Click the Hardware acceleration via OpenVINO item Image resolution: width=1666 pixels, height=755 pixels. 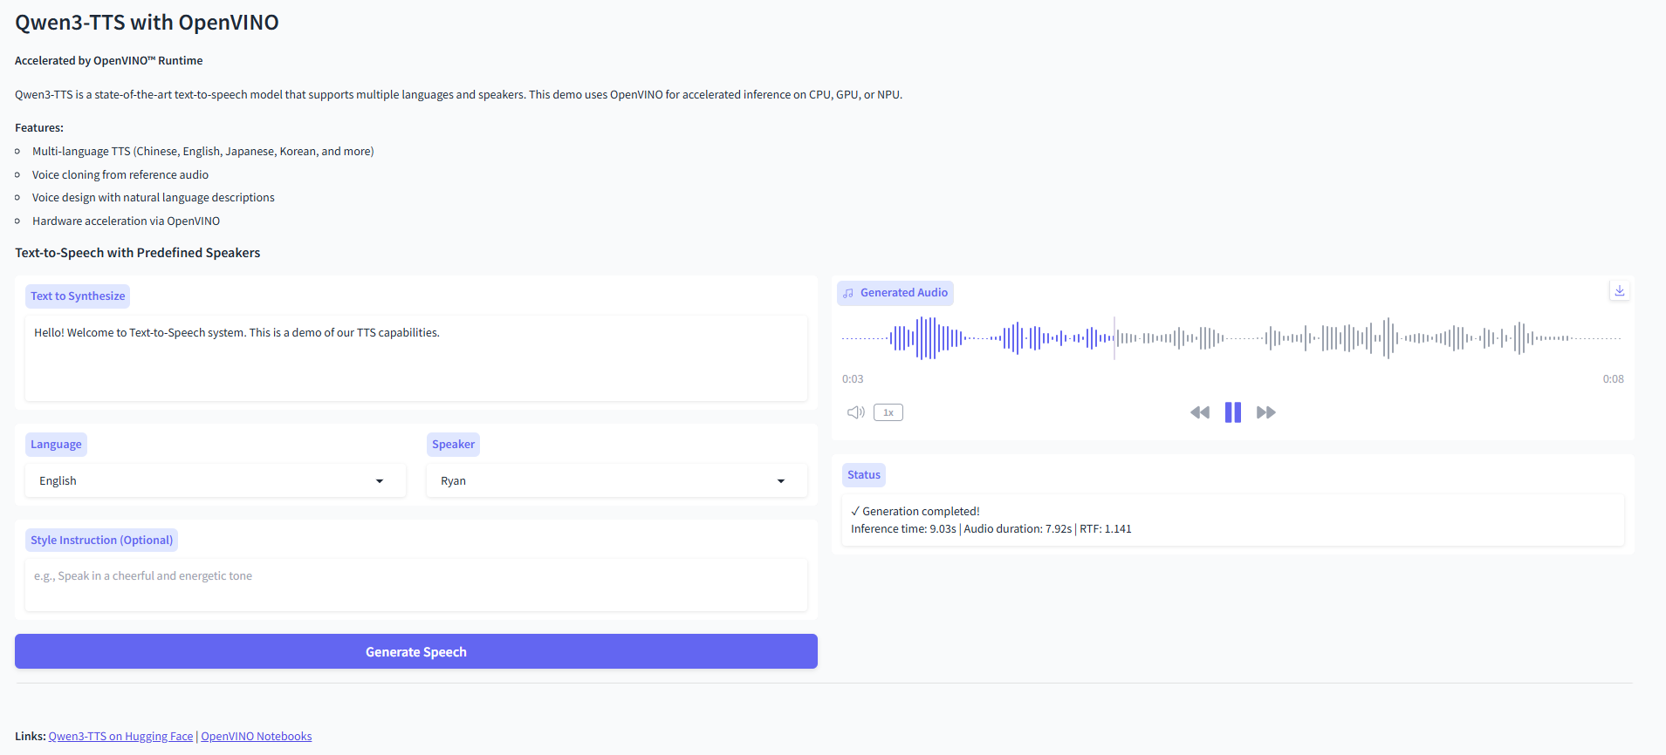tap(127, 221)
